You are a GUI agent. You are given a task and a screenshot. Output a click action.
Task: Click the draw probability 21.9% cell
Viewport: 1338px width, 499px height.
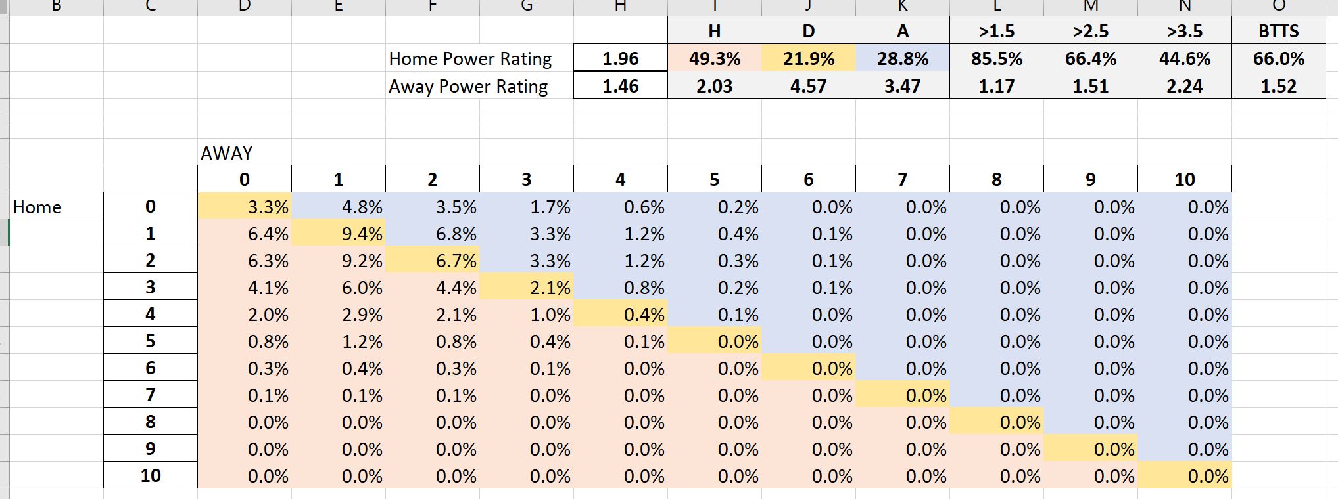809,58
